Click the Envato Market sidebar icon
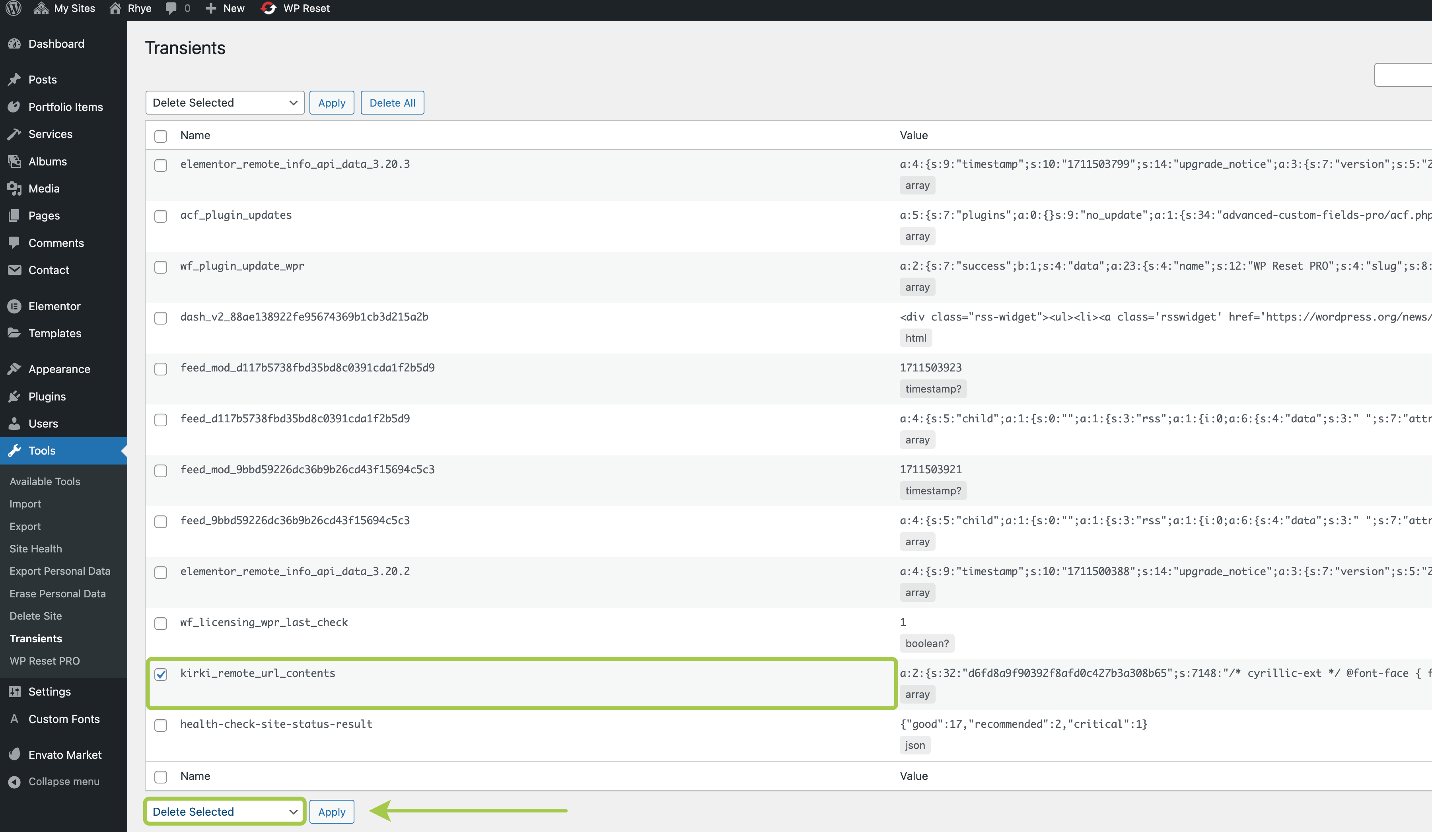 click(14, 755)
